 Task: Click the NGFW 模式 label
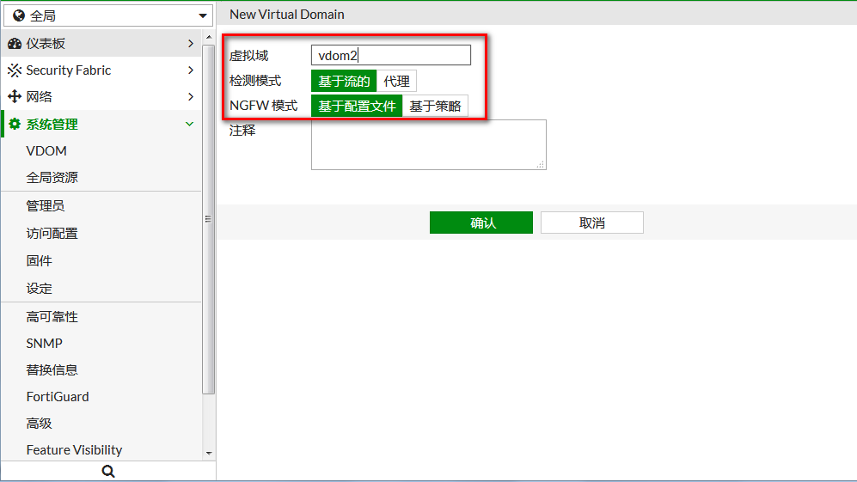tap(263, 106)
